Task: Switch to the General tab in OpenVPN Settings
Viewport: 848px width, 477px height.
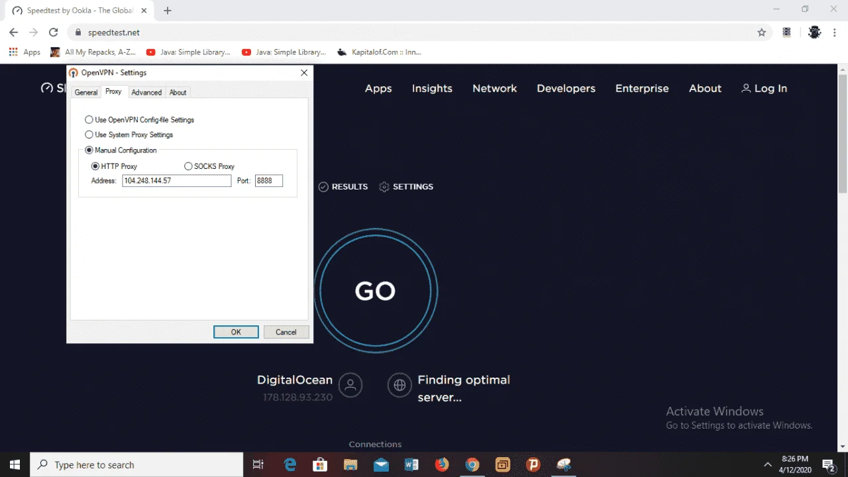Action: point(86,92)
